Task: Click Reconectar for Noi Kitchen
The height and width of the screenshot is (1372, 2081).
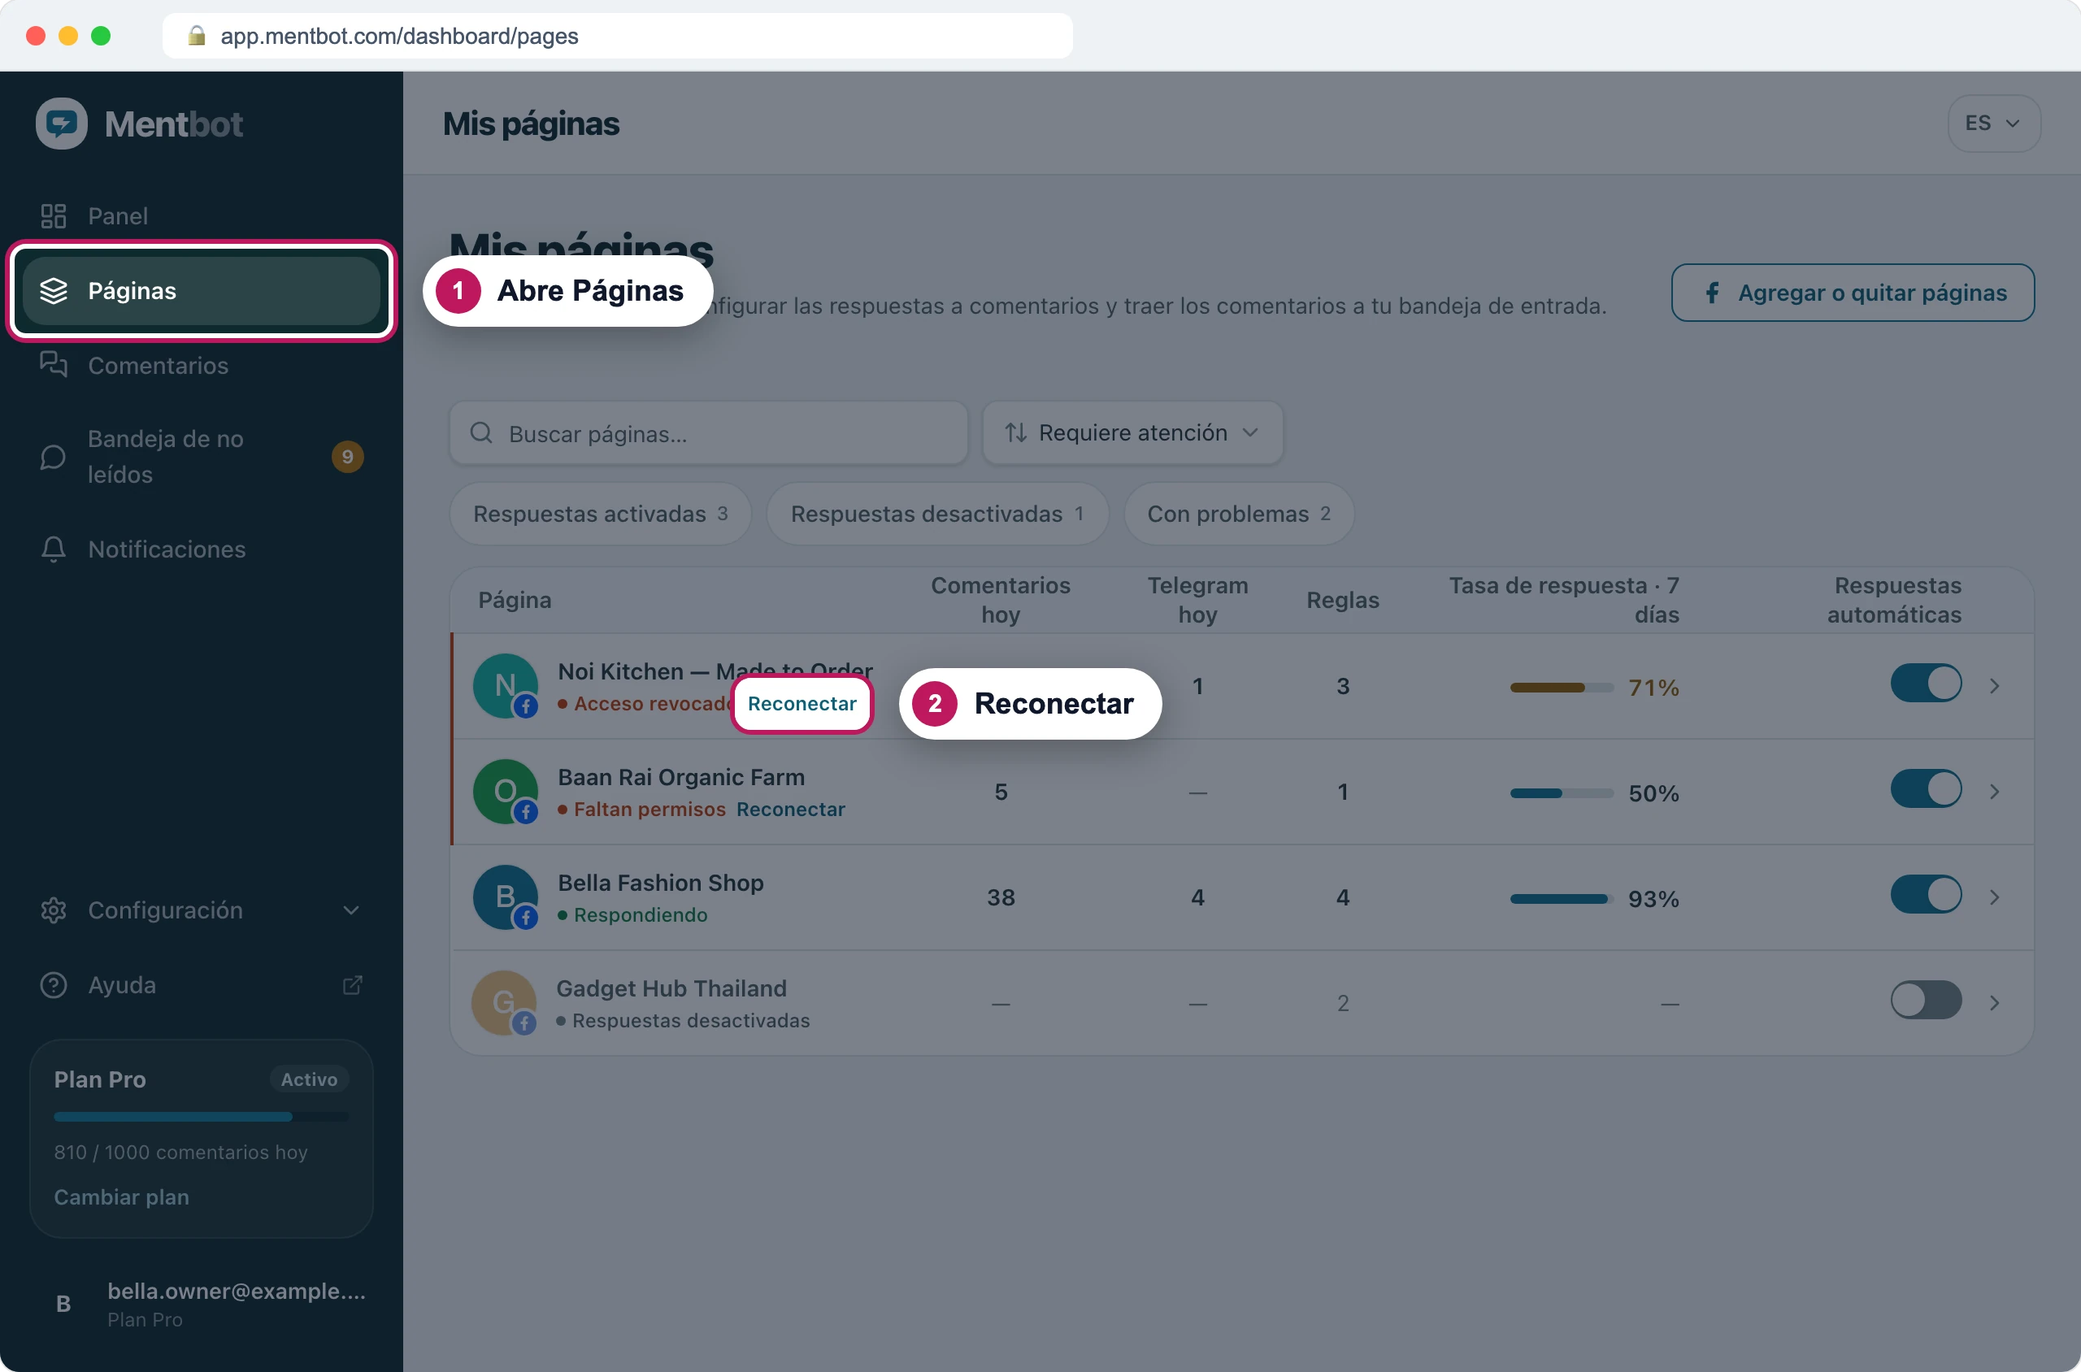Action: (802, 704)
